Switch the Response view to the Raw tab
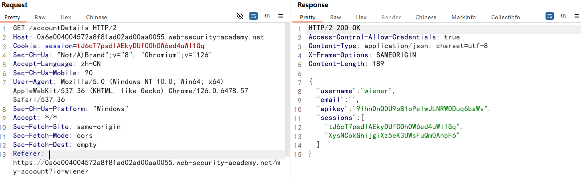Image resolution: width=581 pixels, height=177 pixels. click(x=335, y=17)
